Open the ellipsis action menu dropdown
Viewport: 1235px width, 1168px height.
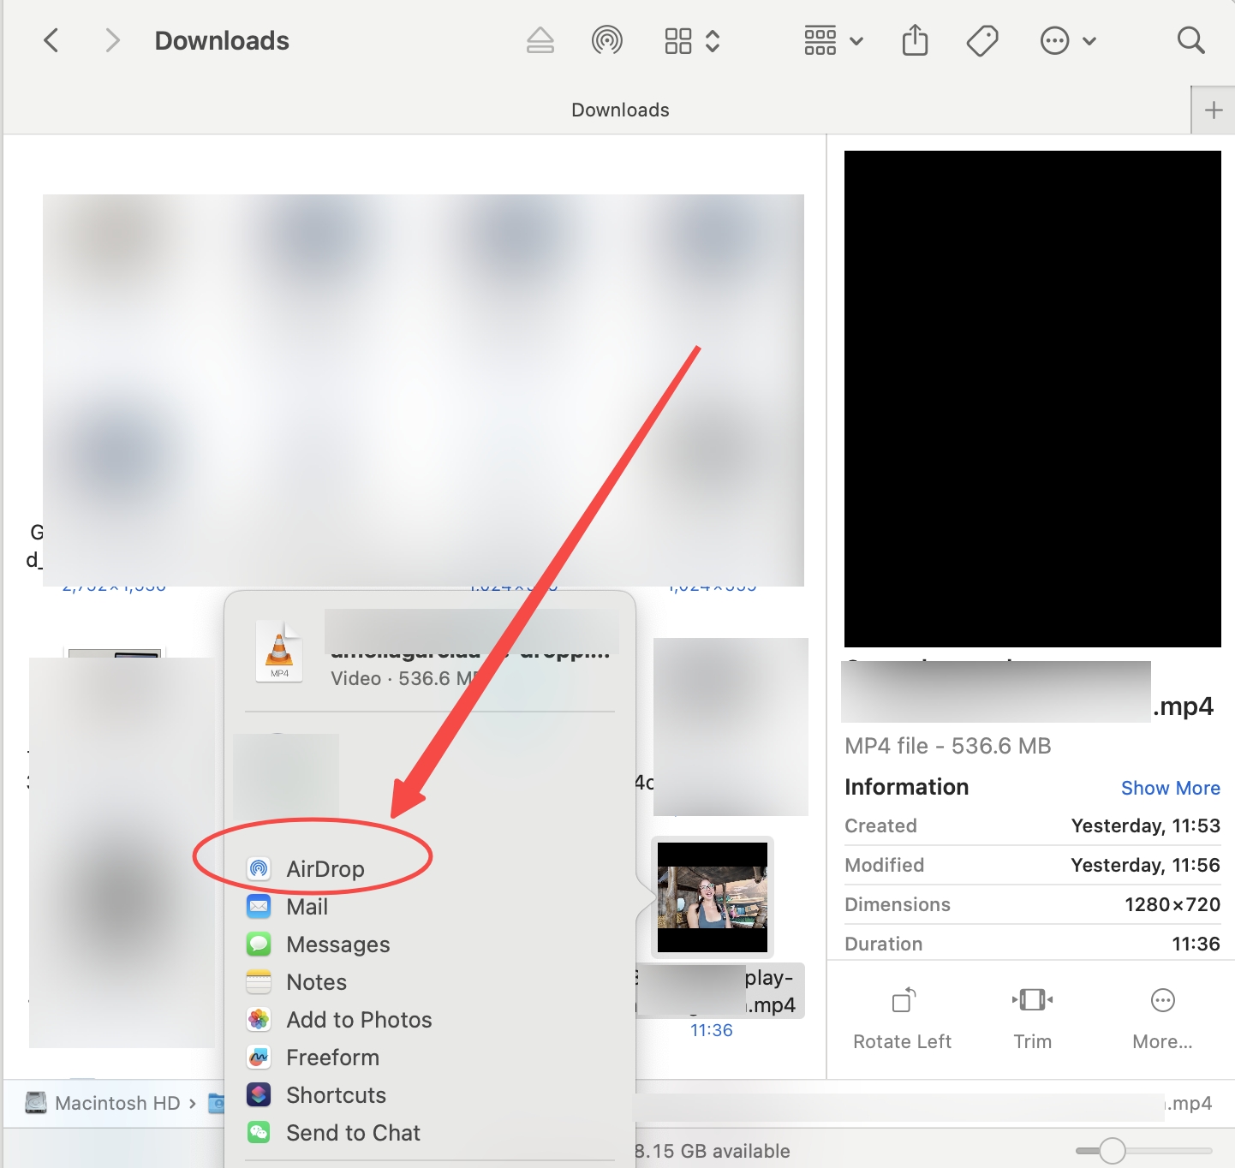pos(1067,40)
